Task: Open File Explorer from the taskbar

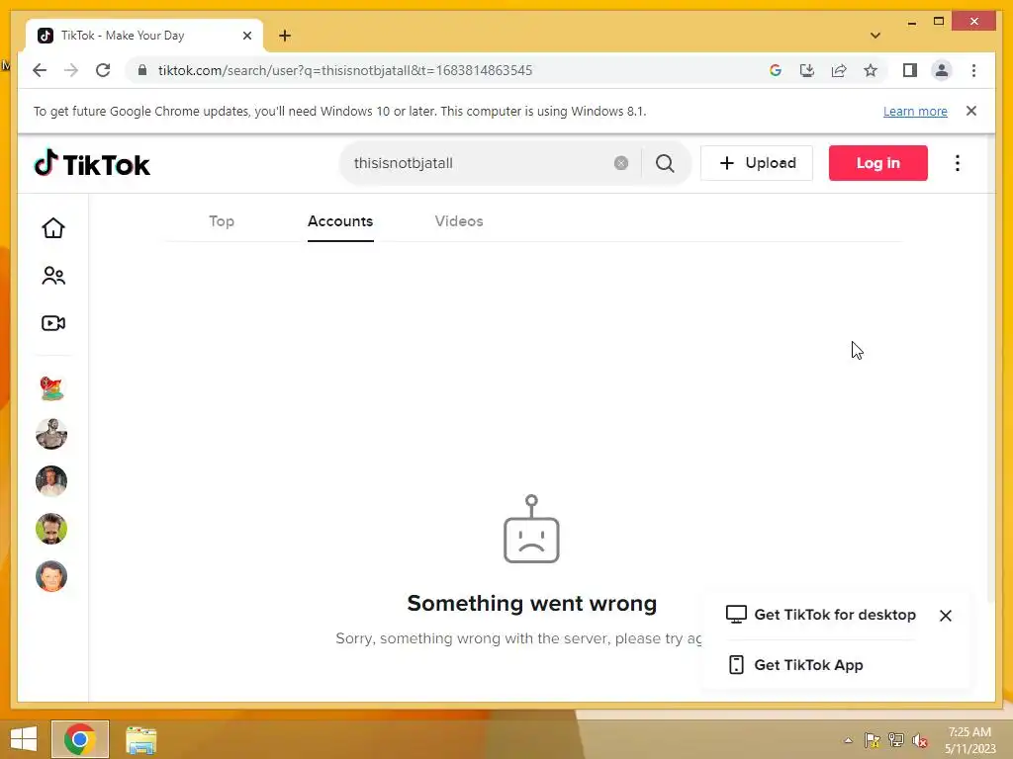Action: click(140, 739)
